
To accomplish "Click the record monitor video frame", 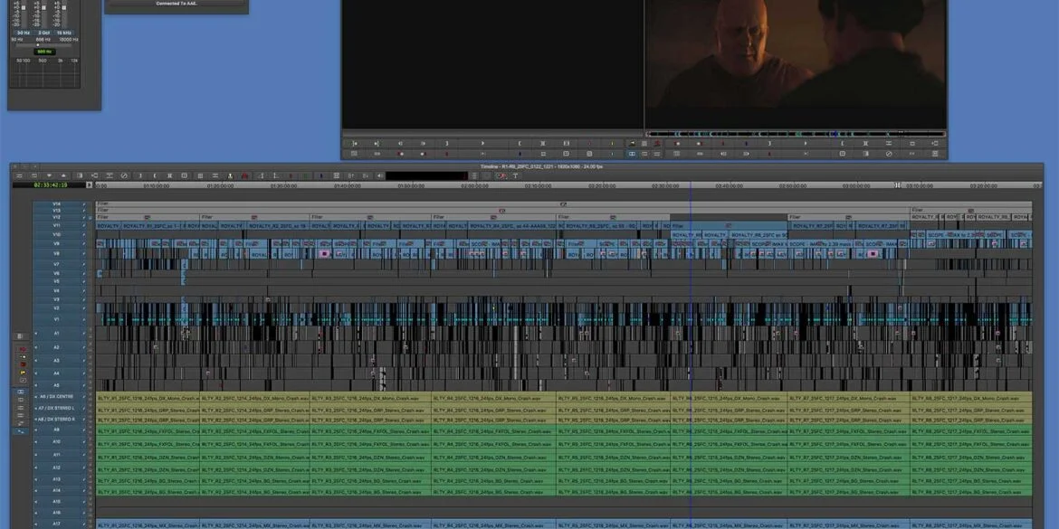I will coord(795,63).
